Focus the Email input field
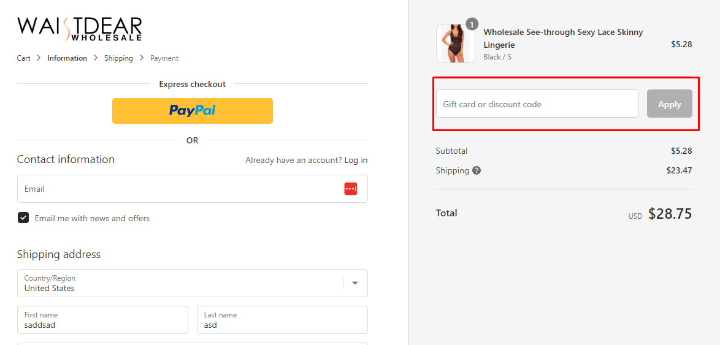This screenshot has width=720, height=345. (193, 189)
